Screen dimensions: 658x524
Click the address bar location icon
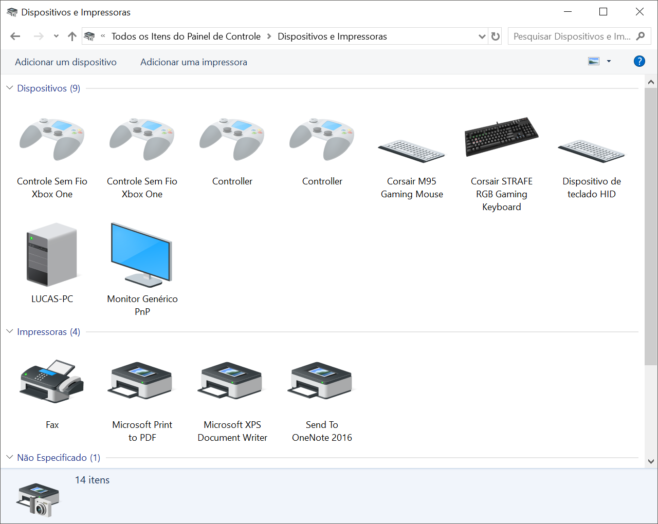(89, 36)
